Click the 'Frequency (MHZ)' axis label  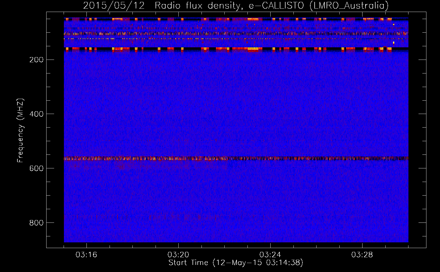click(20, 130)
